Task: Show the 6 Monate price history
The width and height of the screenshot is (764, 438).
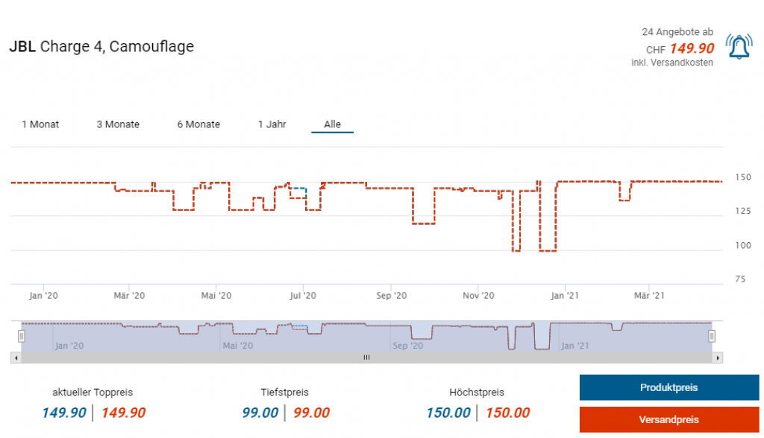Action: click(x=198, y=124)
